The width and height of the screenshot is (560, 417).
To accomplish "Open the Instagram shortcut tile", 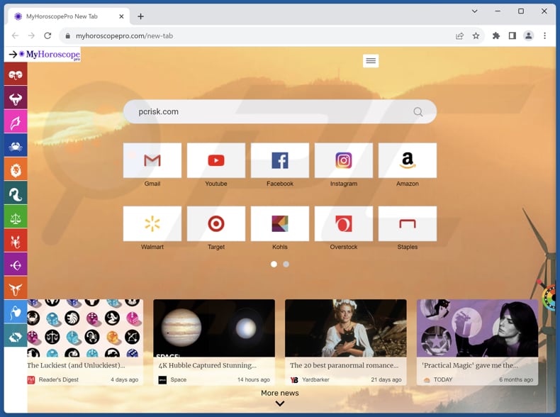I will coord(344,160).
